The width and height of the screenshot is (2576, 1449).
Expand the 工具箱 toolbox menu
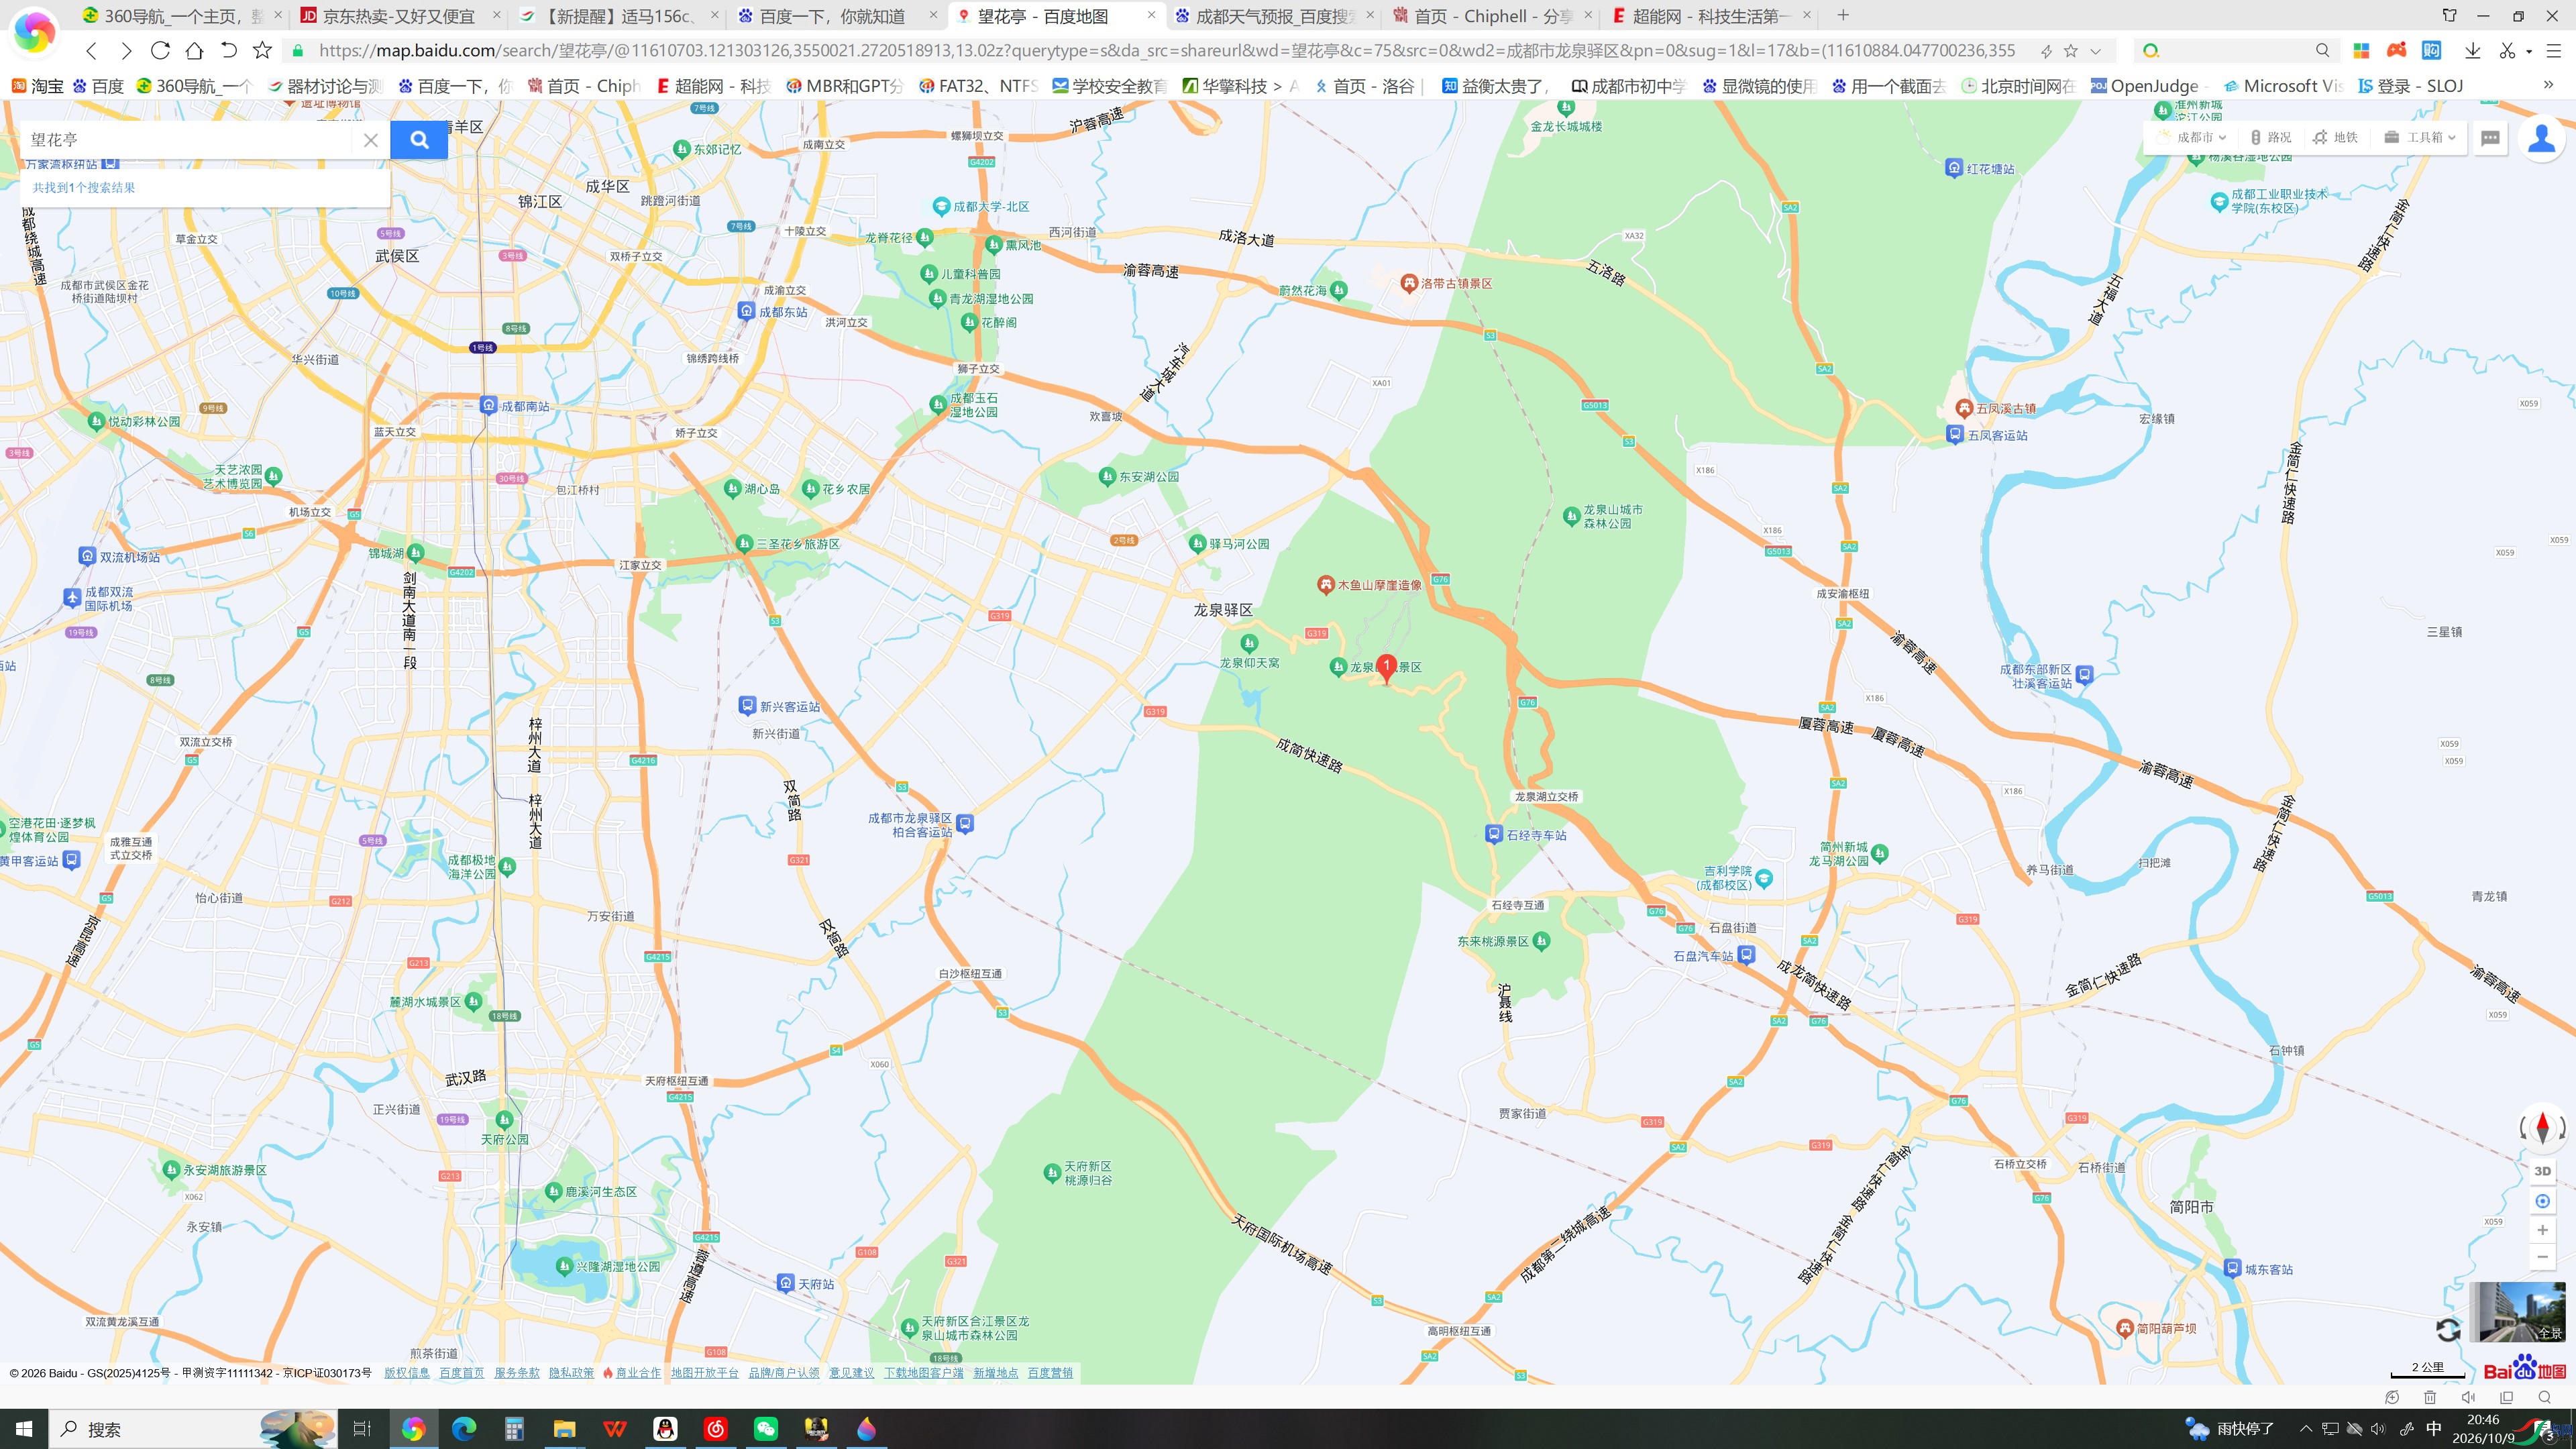click(x=2420, y=137)
